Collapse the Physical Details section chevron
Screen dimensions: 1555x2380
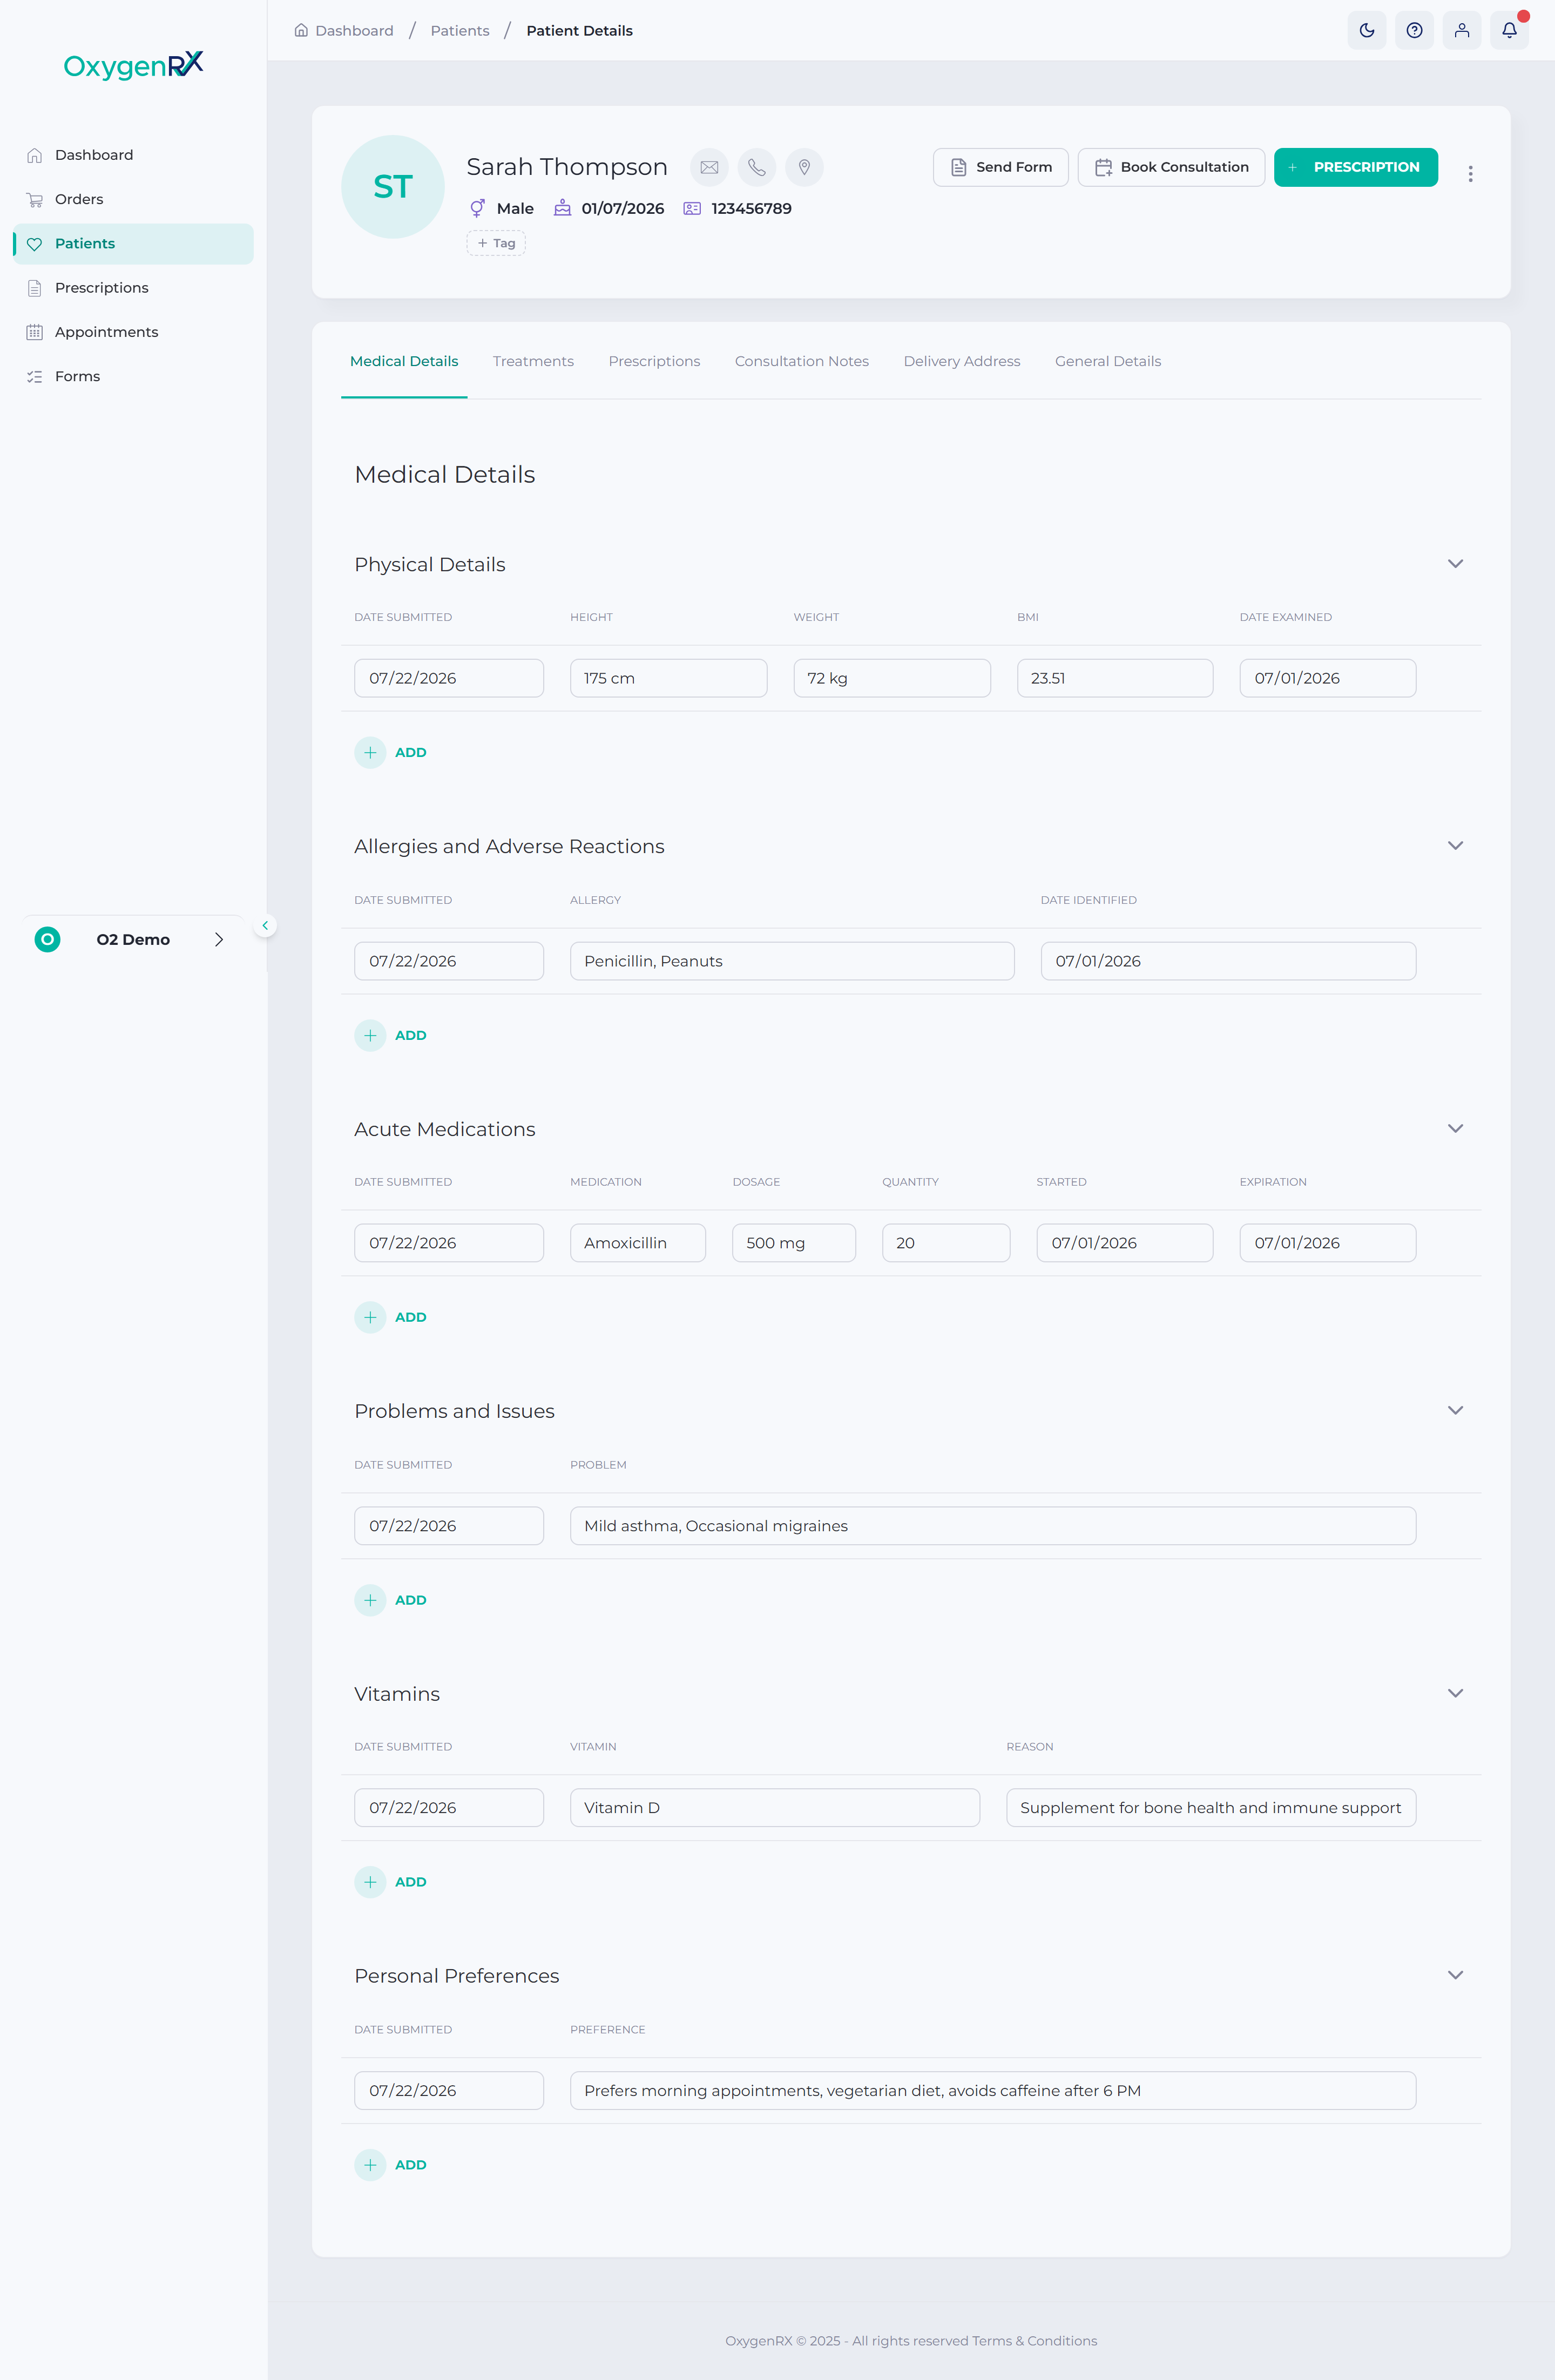tap(1455, 564)
